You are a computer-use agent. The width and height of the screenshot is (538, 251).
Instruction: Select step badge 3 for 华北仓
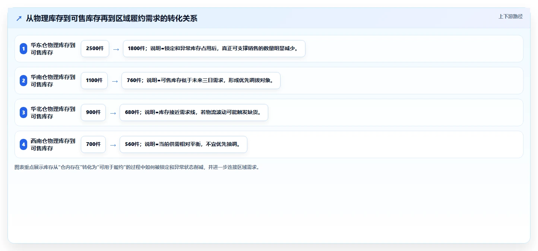coord(23,113)
